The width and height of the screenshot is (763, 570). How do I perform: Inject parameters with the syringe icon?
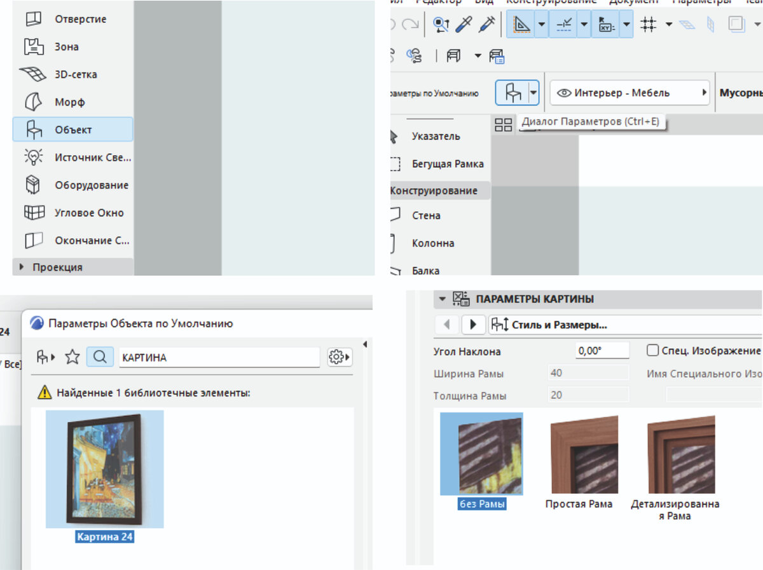(x=487, y=25)
